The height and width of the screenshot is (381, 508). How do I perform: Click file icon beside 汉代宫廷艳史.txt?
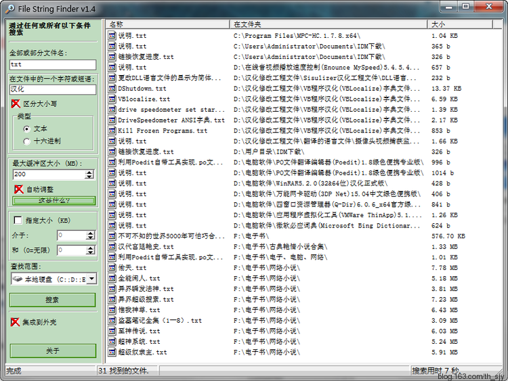pyautogui.click(x=112, y=246)
